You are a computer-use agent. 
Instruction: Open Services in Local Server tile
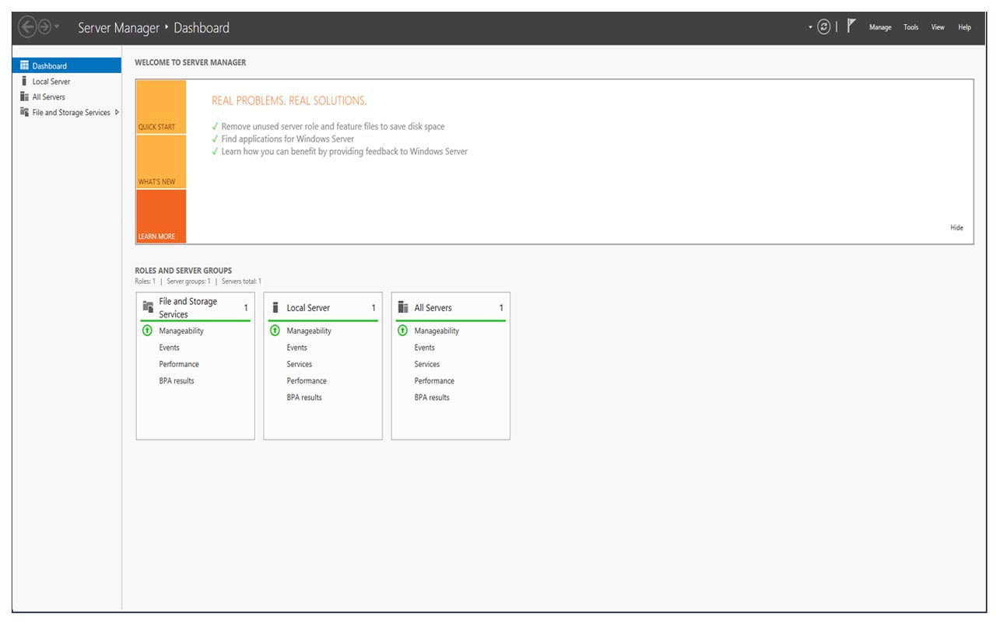pyautogui.click(x=299, y=364)
